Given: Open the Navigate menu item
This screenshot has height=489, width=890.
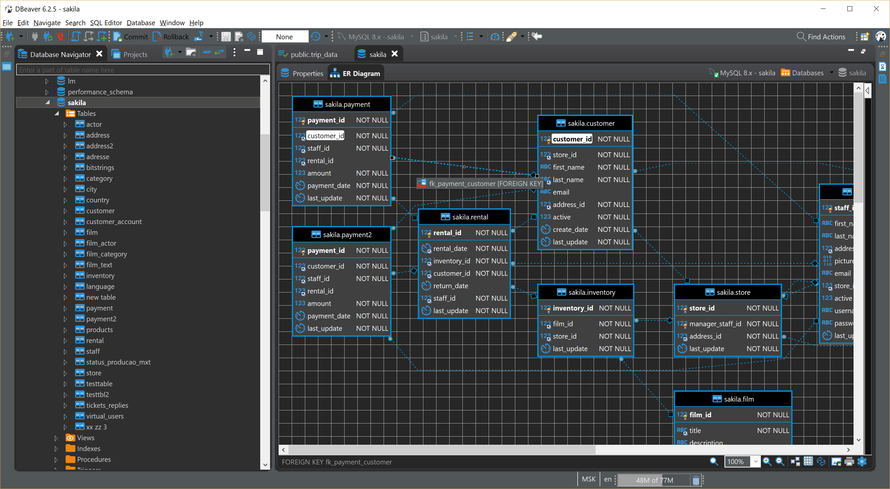Looking at the screenshot, I should pyautogui.click(x=47, y=23).
